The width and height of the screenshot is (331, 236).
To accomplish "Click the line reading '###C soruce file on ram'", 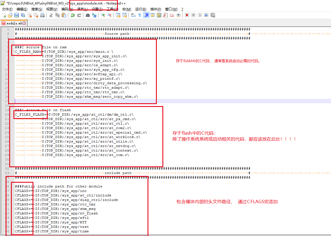I will [x=41, y=47].
